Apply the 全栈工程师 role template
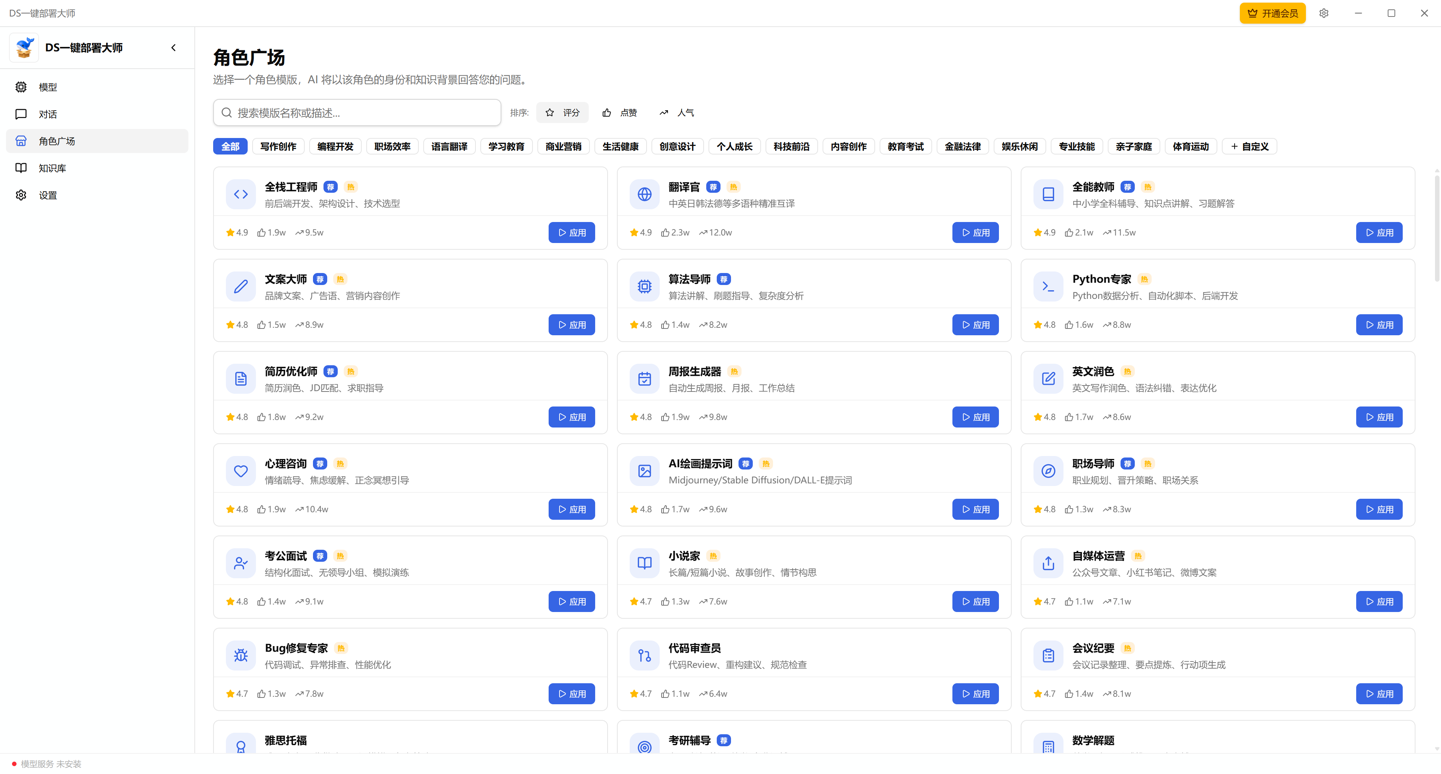Screen dimensions: 1441x774 [572, 232]
